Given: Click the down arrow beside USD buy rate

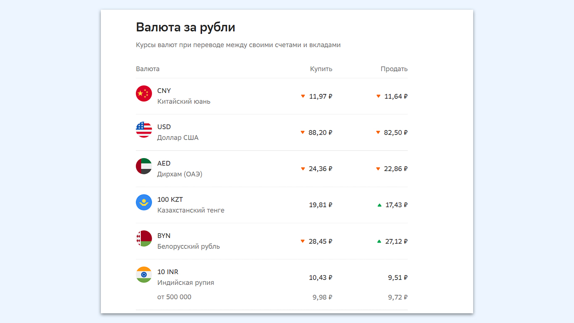Looking at the screenshot, I should pos(303,132).
